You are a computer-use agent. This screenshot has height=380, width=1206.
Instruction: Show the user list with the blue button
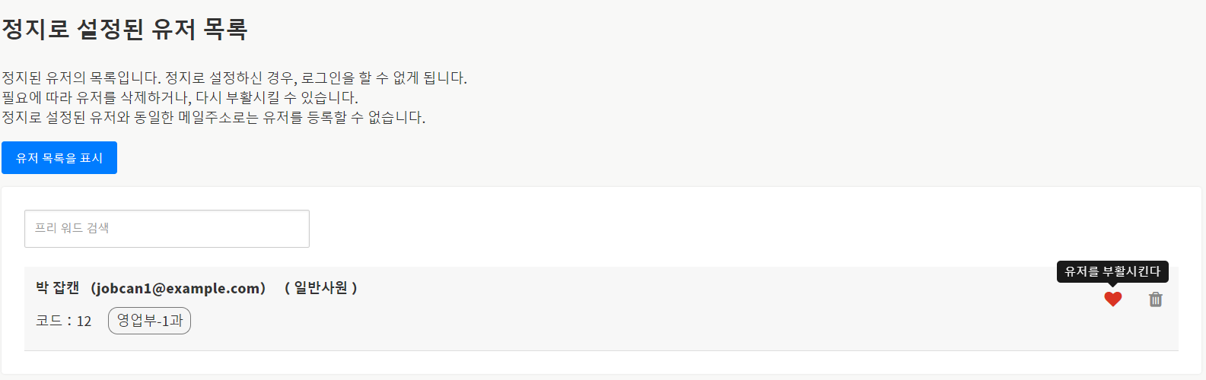click(x=59, y=158)
